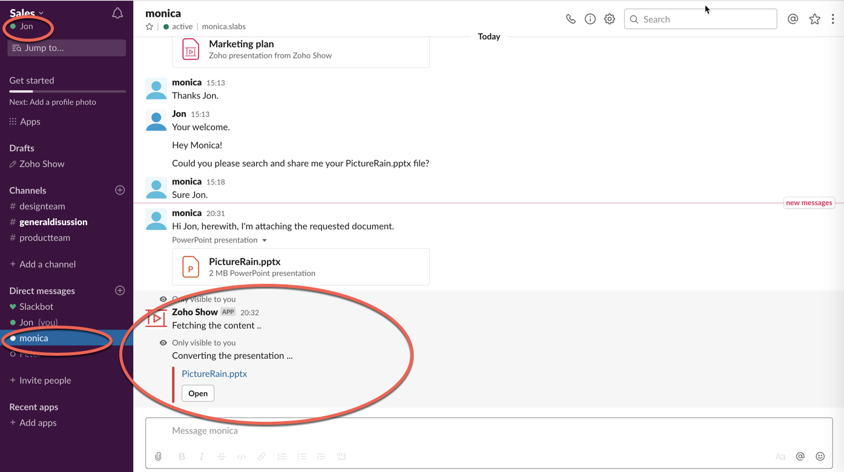844x472 pixels.
Task: Apply strikethrough formatting in composer
Action: (222, 456)
